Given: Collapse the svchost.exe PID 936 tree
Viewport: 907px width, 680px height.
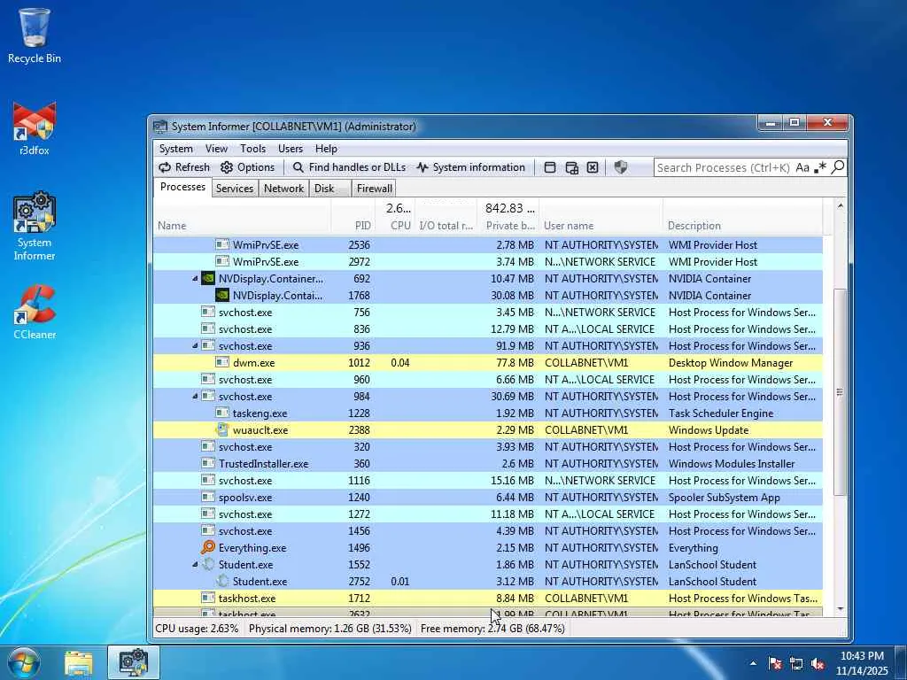Looking at the screenshot, I should pyautogui.click(x=195, y=346).
